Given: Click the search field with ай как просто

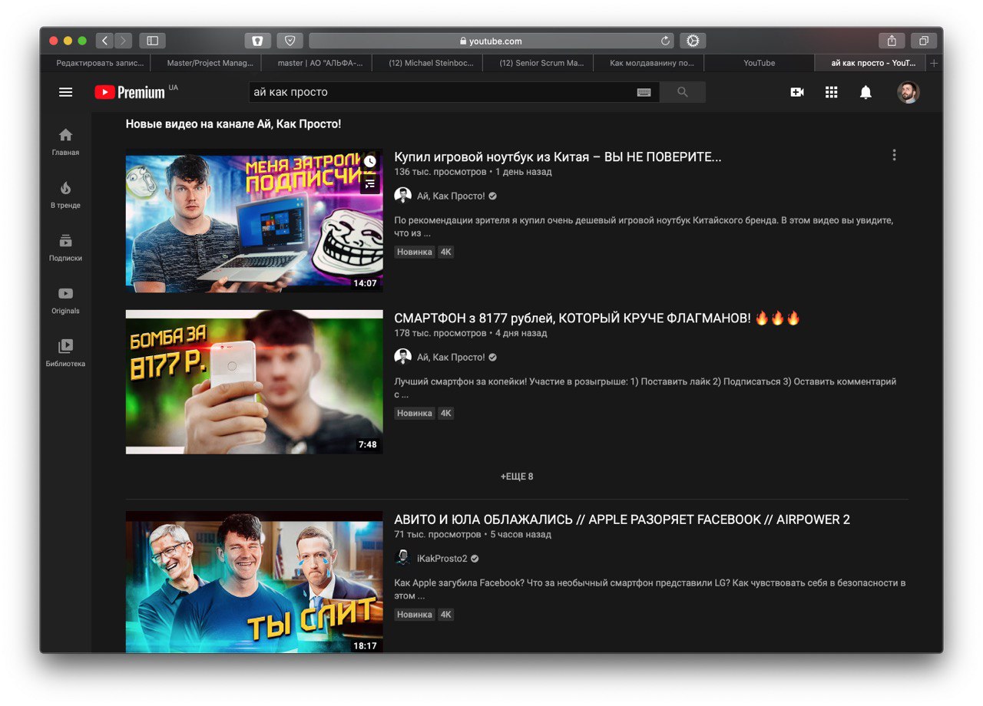Looking at the screenshot, I should point(442,92).
